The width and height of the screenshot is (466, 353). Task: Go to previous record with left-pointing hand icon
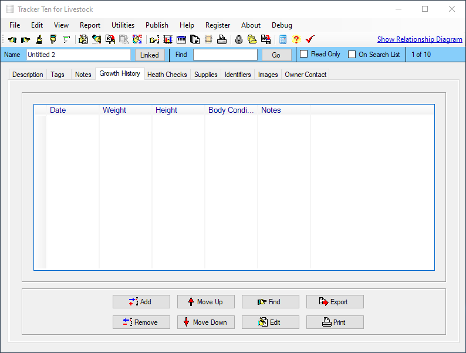point(12,39)
